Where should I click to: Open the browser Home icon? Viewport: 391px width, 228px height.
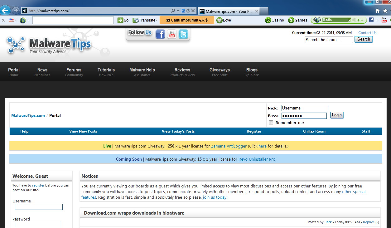[x=378, y=11]
